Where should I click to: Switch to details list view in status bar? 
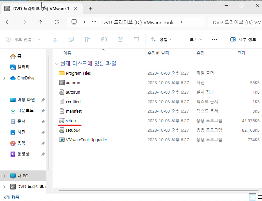click(x=252, y=198)
